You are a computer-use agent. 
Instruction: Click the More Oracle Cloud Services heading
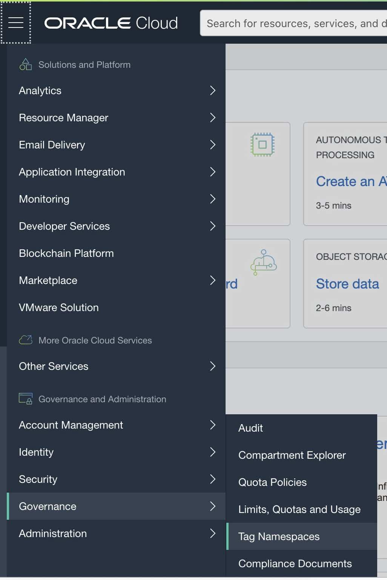click(95, 340)
